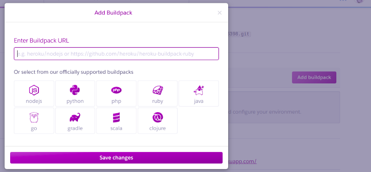Click the Save changes button

point(116,158)
